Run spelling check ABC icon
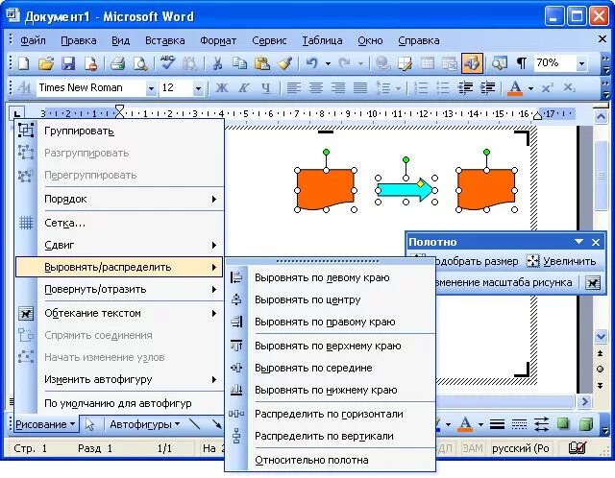 point(168,63)
